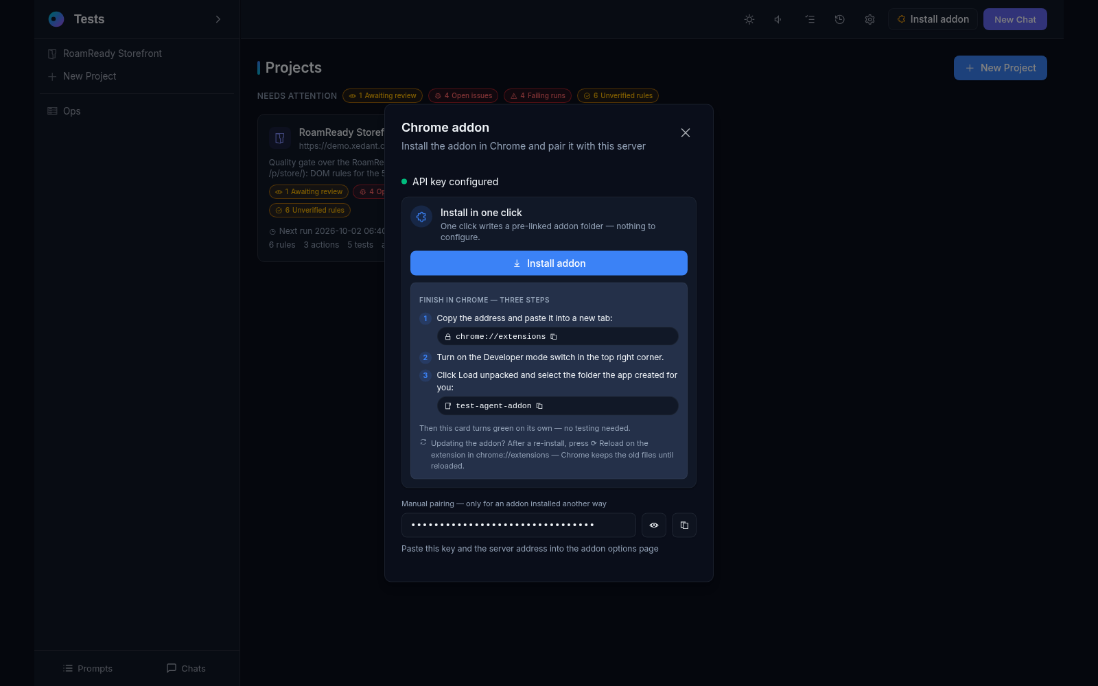The image size is (1098, 686).
Task: Click the 'API key configured' status text
Action: point(456,182)
